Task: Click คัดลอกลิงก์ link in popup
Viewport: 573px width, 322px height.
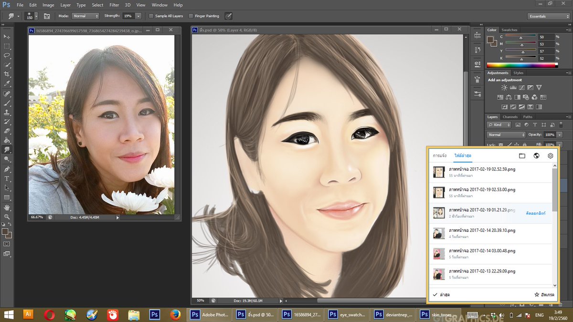Action: (535, 213)
